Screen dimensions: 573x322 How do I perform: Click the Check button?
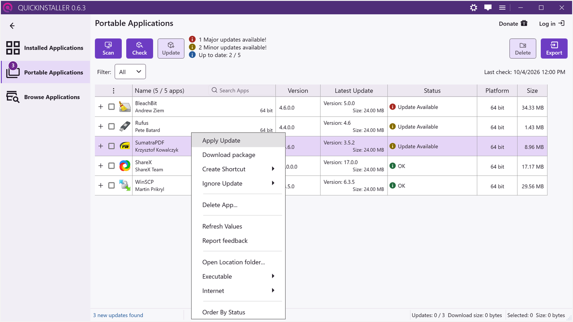click(x=140, y=48)
